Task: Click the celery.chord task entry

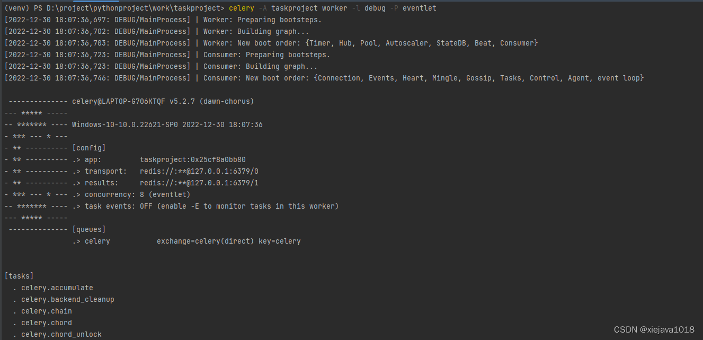Action: point(47,323)
